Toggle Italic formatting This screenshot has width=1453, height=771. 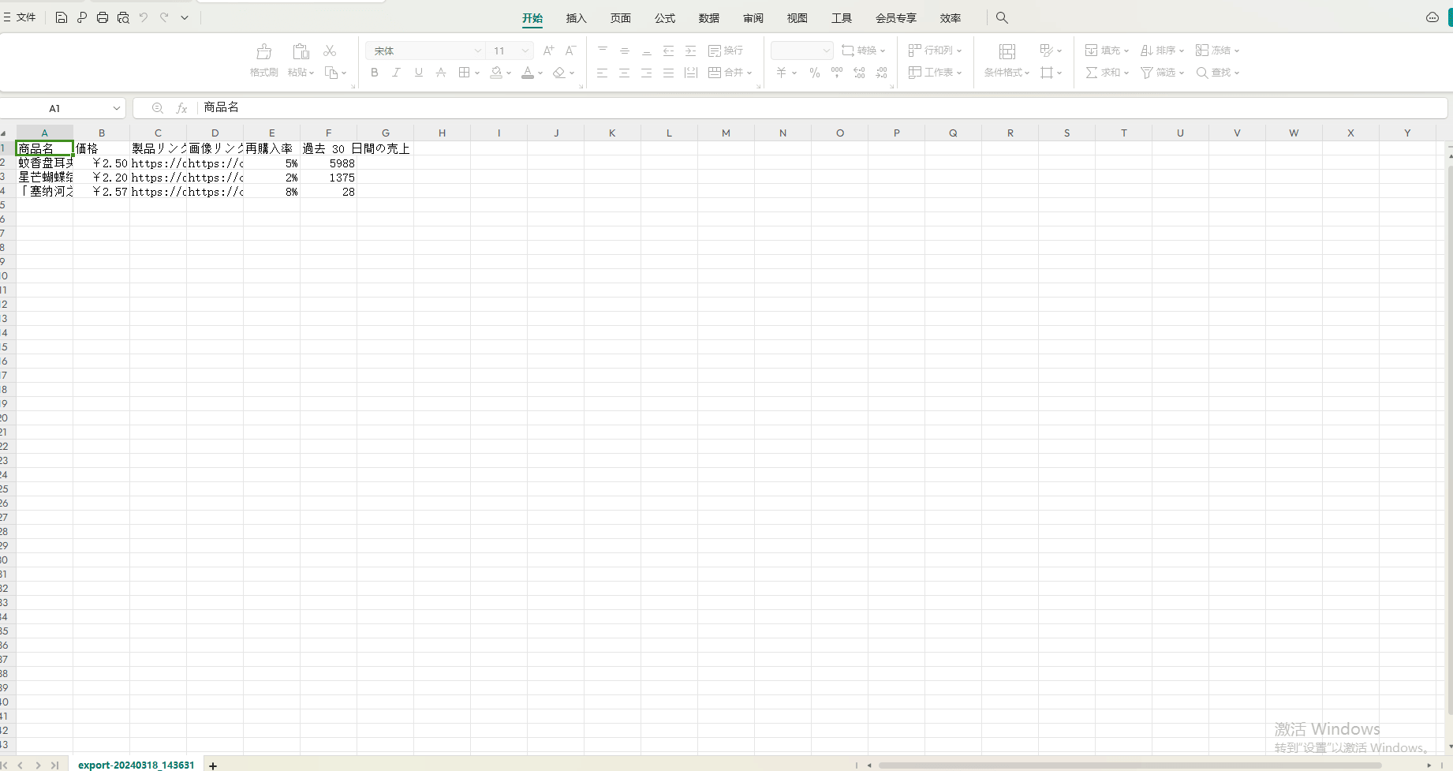[396, 73]
